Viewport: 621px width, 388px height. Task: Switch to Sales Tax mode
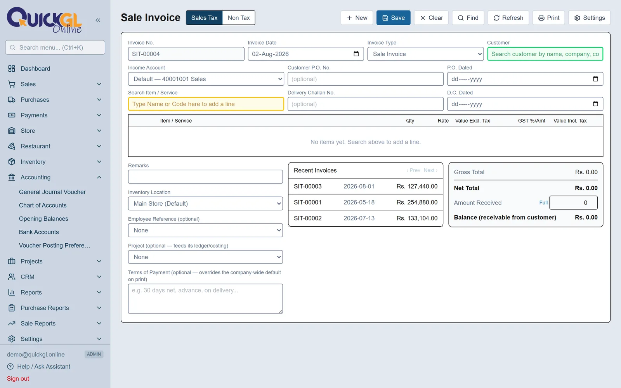(204, 18)
